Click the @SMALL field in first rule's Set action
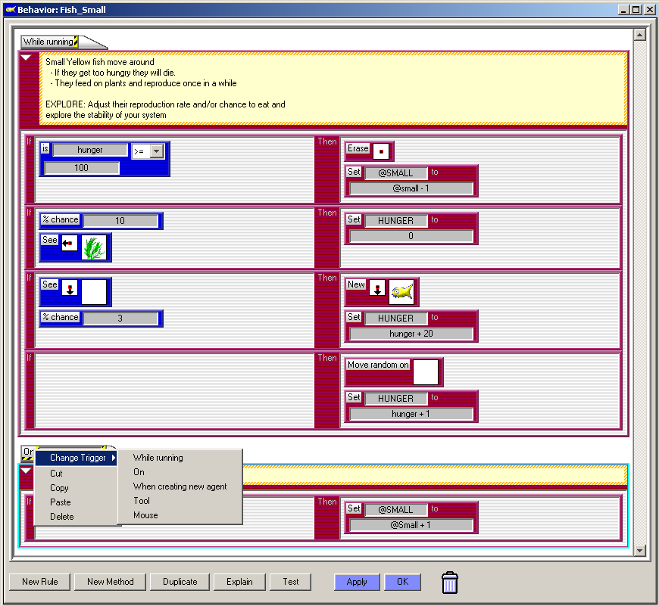The image size is (659, 606). [396, 173]
